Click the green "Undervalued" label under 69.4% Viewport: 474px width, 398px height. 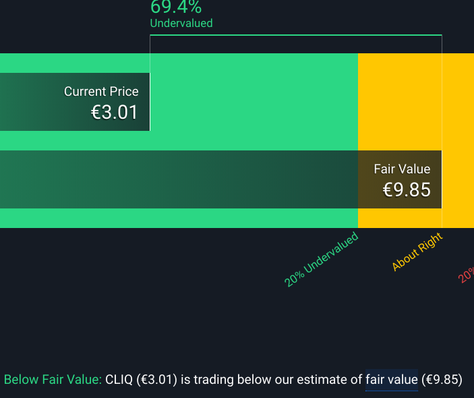point(181,24)
